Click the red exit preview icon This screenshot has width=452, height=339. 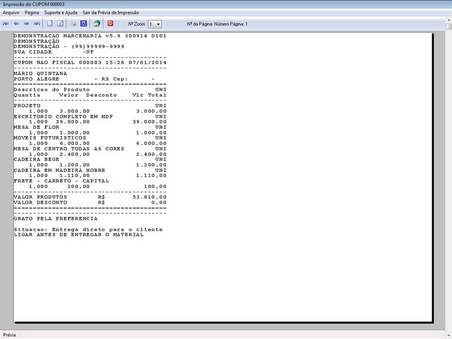[x=110, y=24]
